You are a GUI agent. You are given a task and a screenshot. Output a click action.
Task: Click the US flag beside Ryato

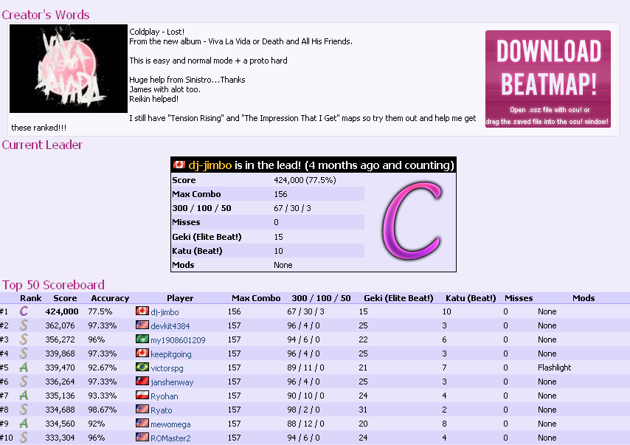142,410
